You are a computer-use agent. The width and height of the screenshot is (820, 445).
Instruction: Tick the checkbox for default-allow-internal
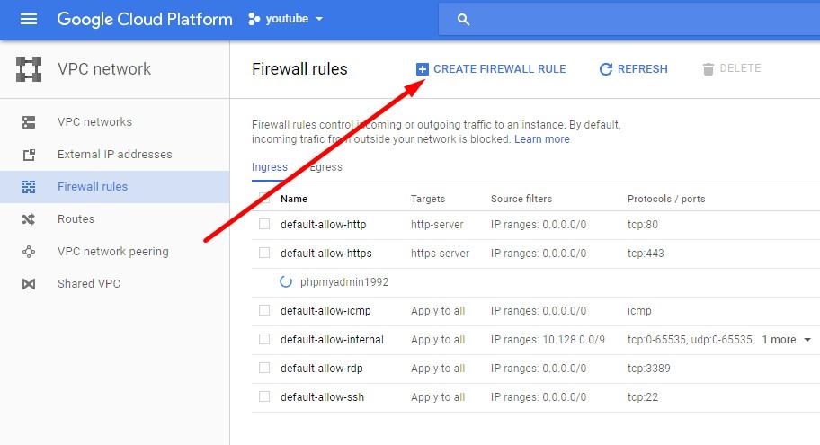264,340
